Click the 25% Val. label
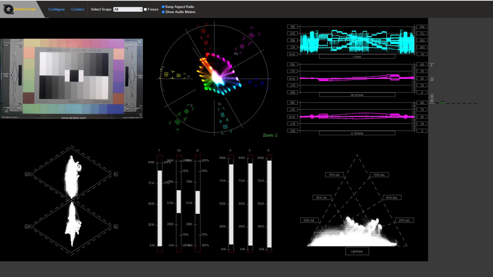 (x=309, y=220)
